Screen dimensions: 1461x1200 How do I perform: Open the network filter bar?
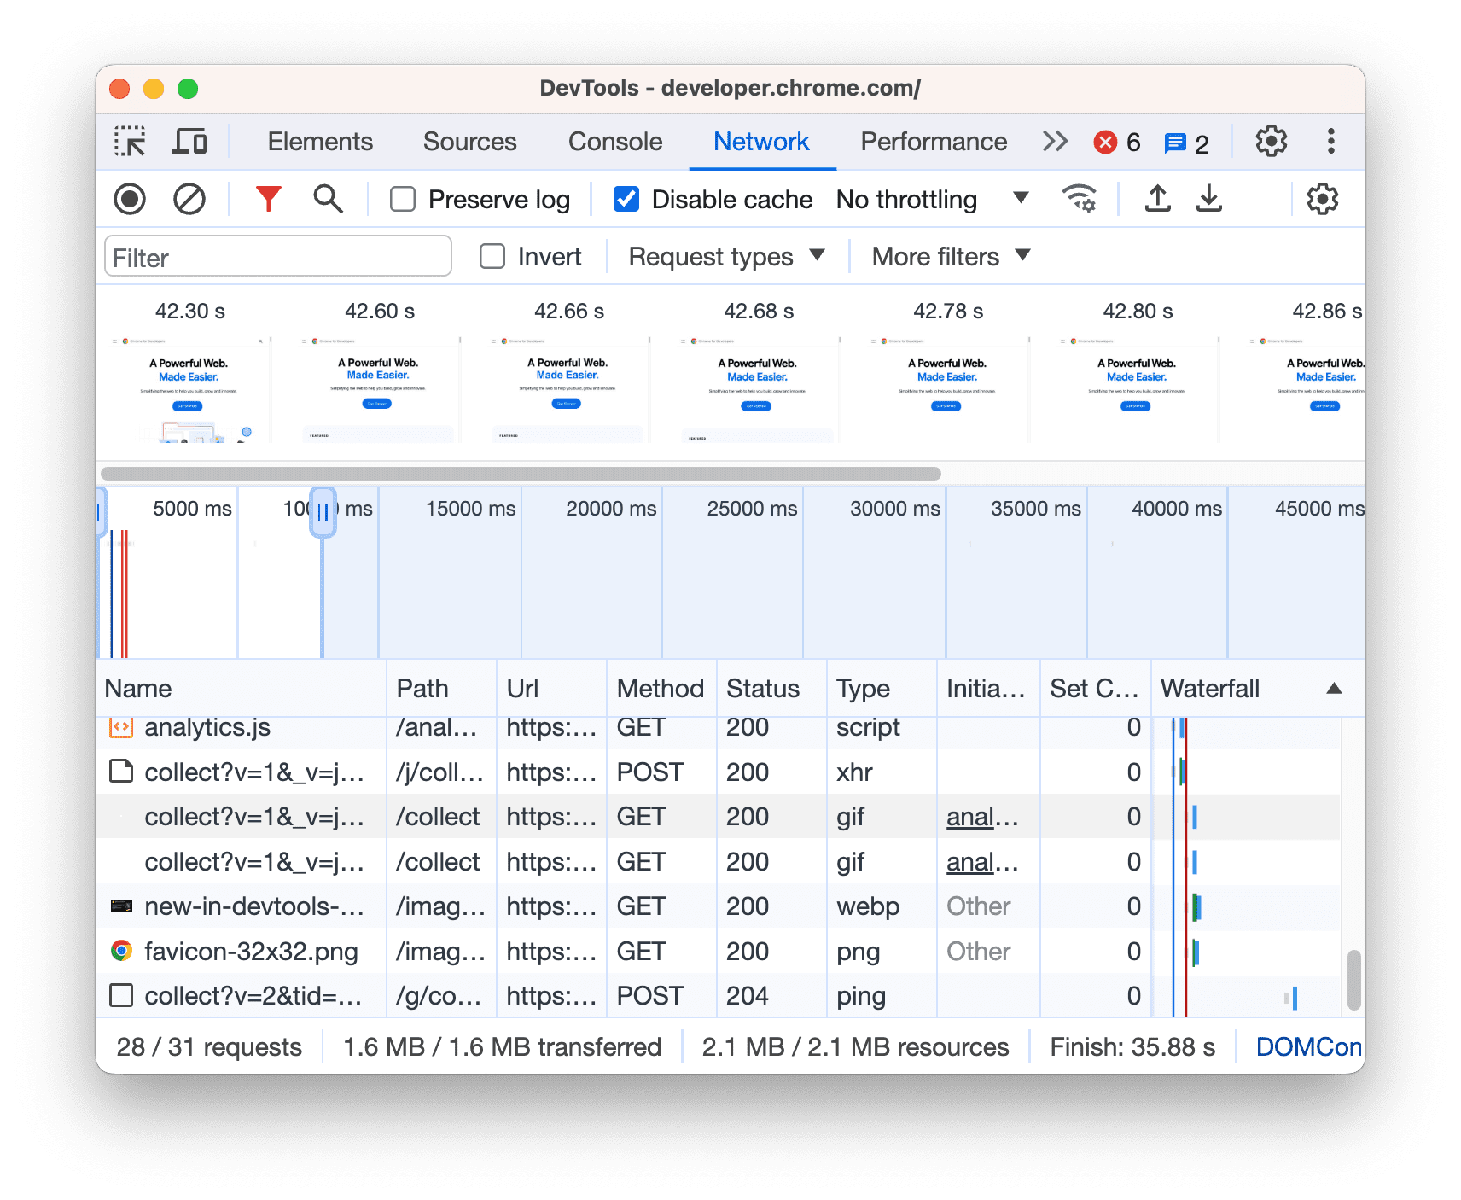[268, 199]
